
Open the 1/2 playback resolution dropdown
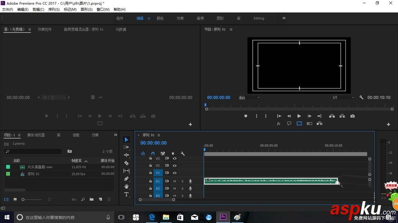pos(343,98)
